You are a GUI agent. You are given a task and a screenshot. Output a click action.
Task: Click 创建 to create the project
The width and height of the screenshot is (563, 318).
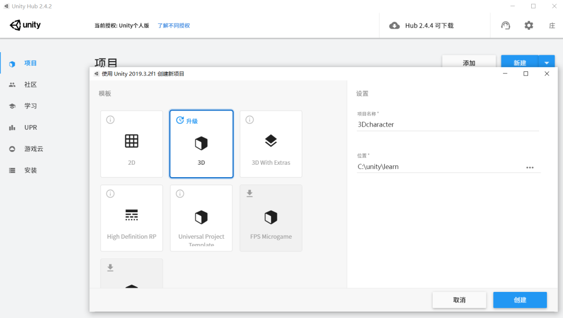[520, 300]
